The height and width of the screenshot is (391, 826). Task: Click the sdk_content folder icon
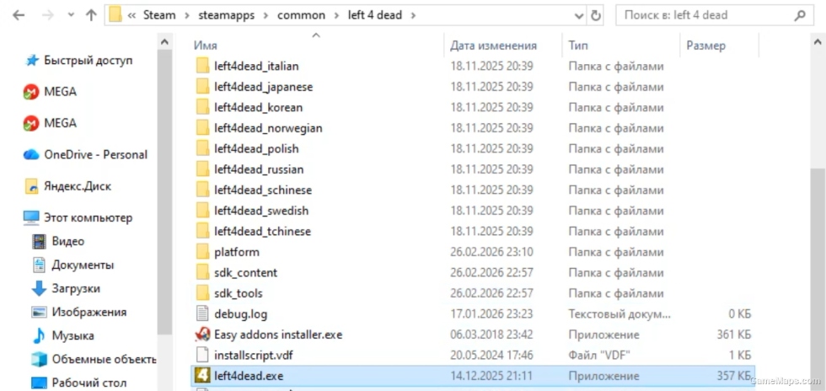coord(203,272)
